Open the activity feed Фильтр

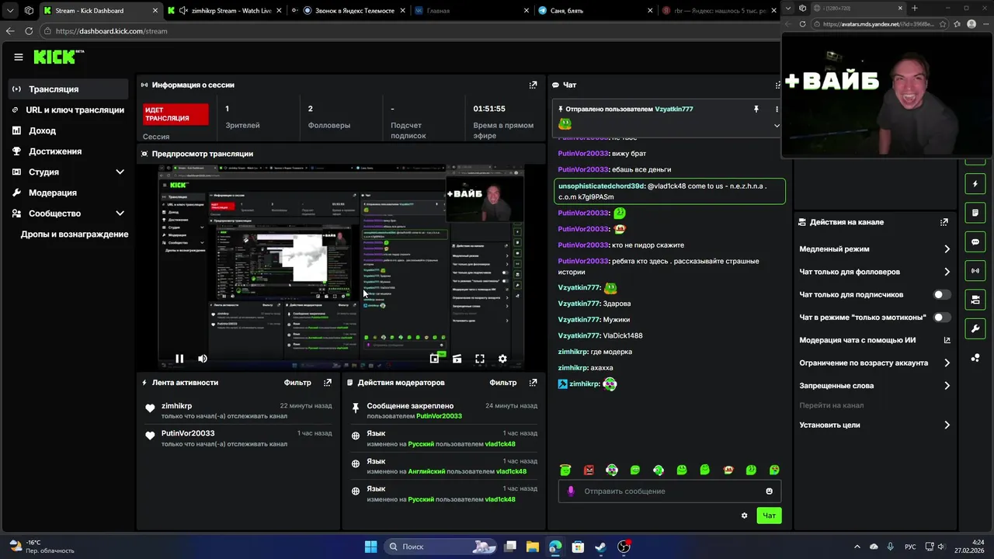[297, 383]
